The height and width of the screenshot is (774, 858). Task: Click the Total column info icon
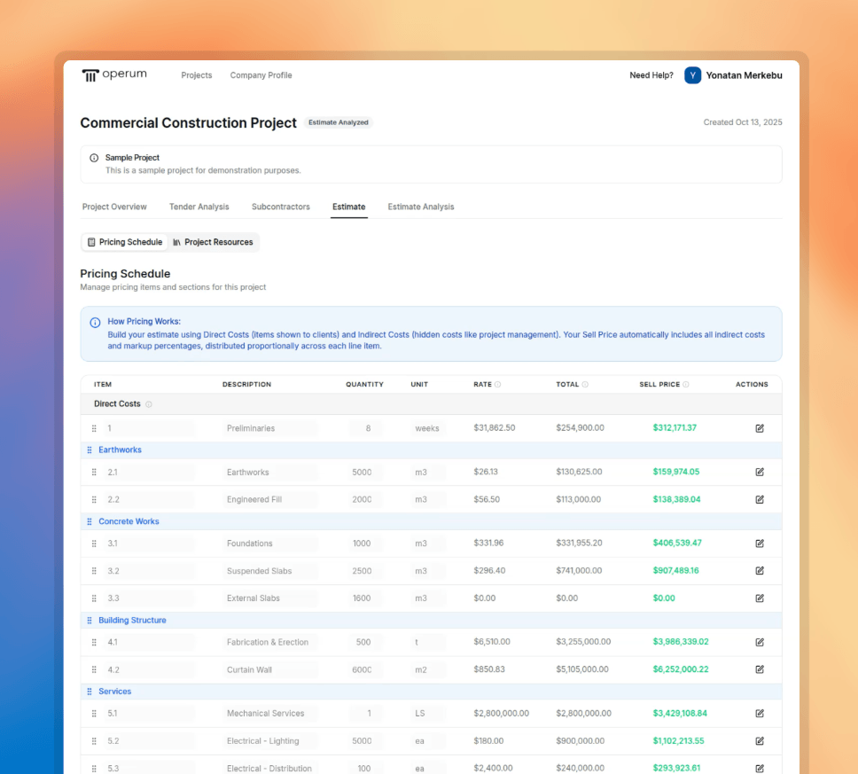coord(585,385)
